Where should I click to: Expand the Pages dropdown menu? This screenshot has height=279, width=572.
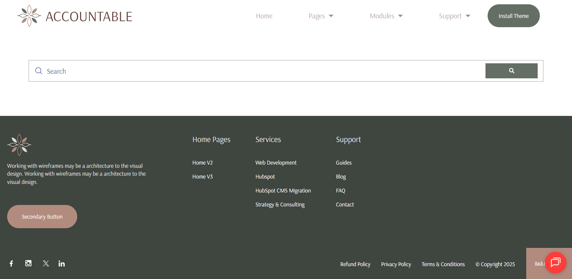pyautogui.click(x=321, y=16)
